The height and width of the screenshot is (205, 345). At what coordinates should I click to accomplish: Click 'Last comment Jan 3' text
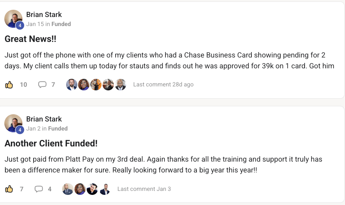144,189
